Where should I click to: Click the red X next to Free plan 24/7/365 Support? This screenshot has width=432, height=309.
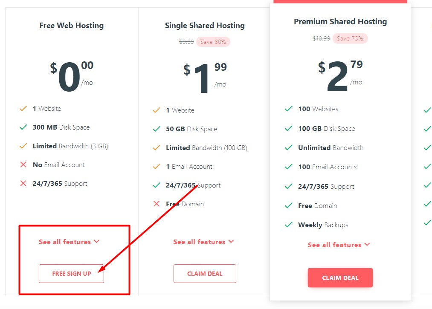point(23,183)
